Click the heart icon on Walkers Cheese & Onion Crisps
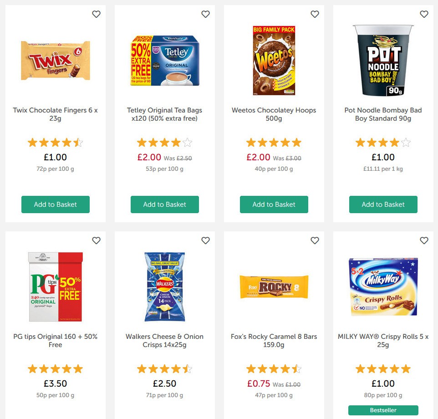 (205, 240)
